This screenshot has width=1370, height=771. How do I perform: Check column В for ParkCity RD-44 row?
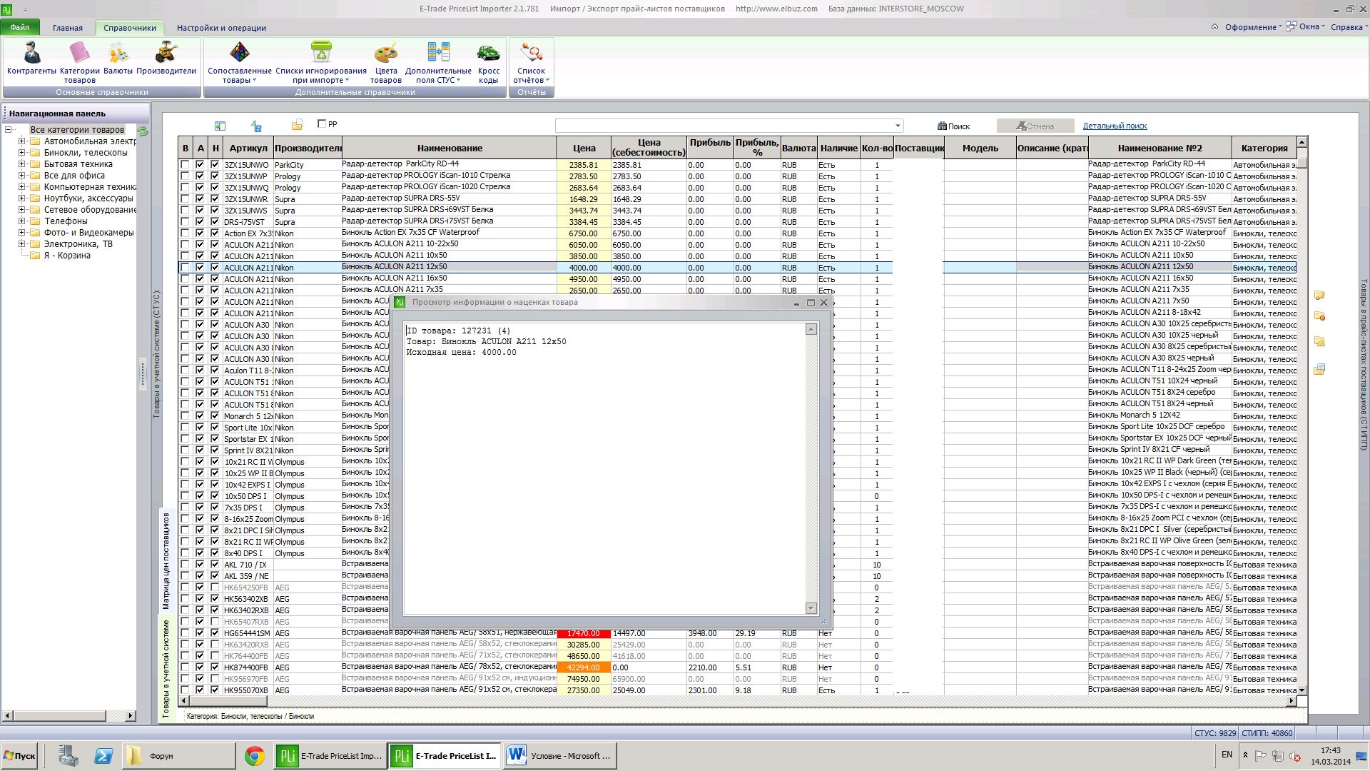point(185,165)
